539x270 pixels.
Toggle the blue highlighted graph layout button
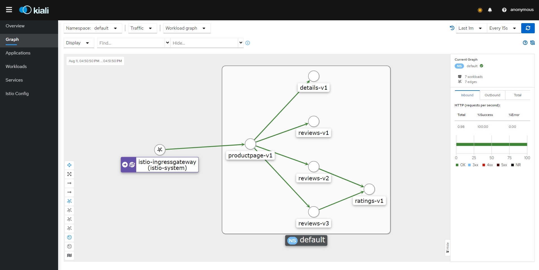[69, 201]
